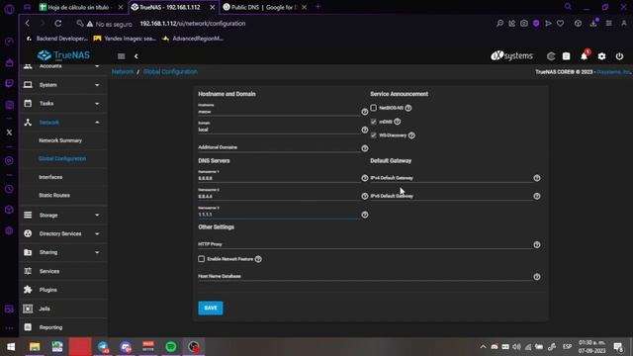Collapse the sidebar with the left chevron
633x356 pixels.
tap(136, 56)
